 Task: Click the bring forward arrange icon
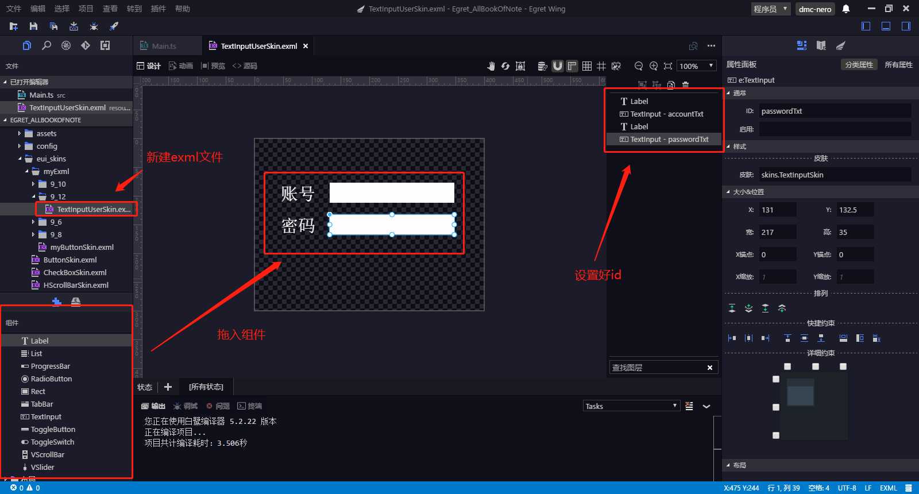click(748, 308)
